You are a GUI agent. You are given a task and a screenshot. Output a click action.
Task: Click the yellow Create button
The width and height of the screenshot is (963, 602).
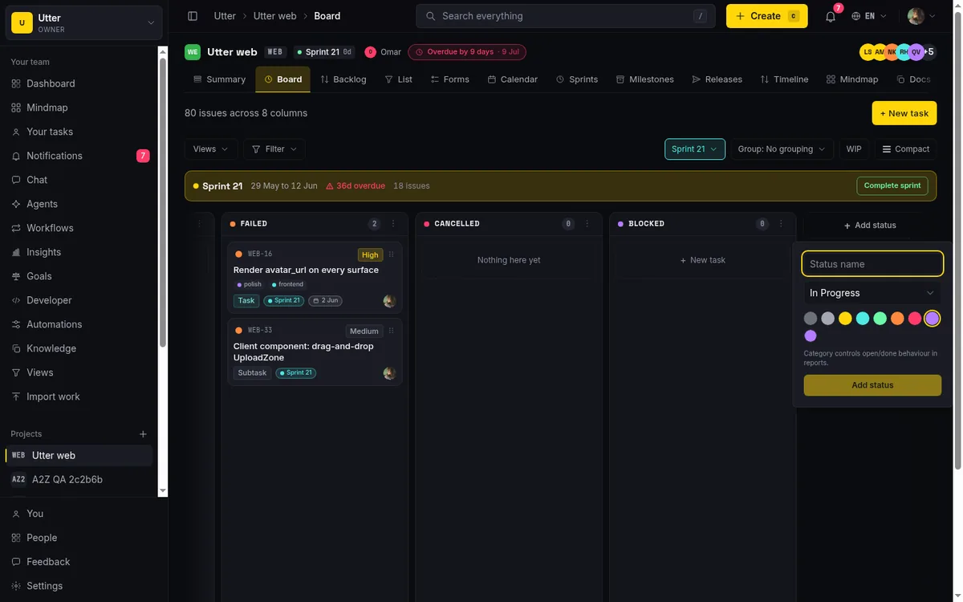pyautogui.click(x=767, y=16)
